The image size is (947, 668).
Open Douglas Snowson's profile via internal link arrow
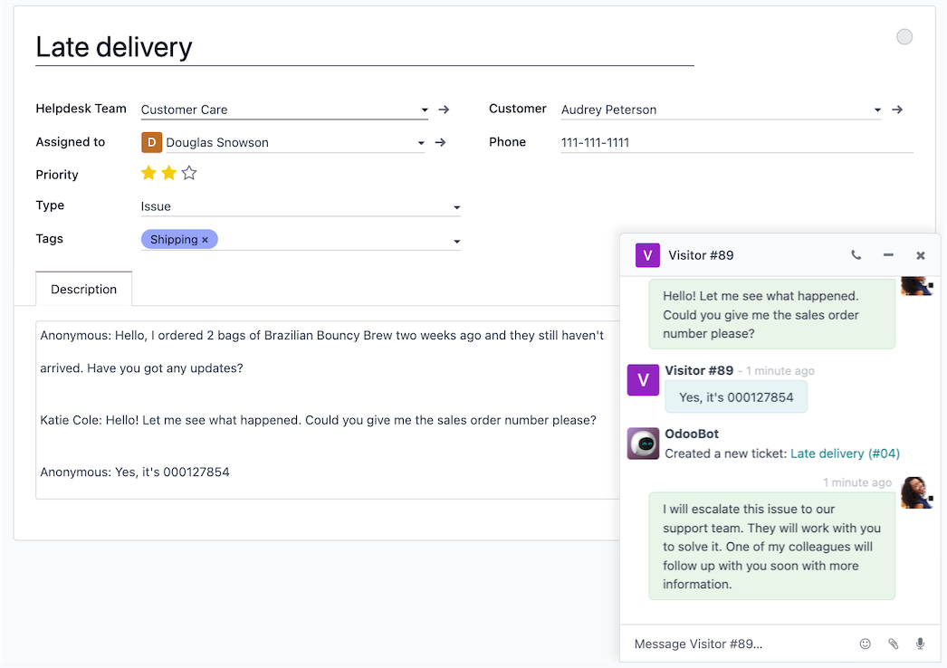440,142
